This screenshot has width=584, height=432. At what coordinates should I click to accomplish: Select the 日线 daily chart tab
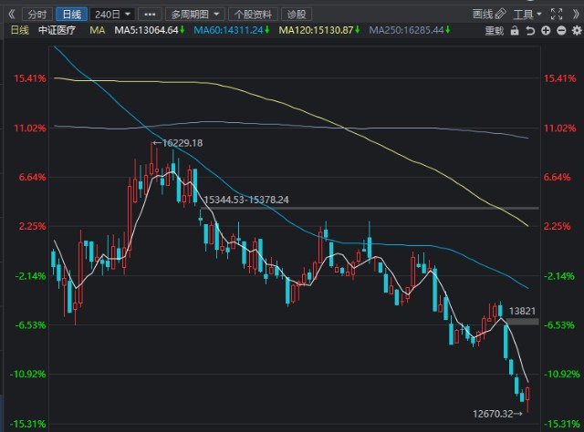(69, 15)
